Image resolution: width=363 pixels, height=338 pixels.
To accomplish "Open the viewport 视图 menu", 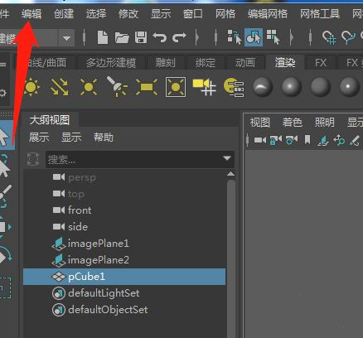I will pos(260,123).
